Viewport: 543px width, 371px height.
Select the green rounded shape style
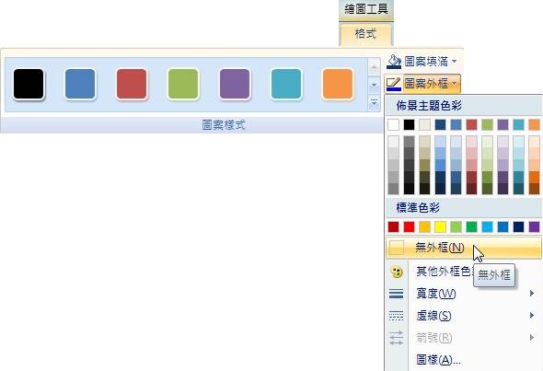(183, 84)
